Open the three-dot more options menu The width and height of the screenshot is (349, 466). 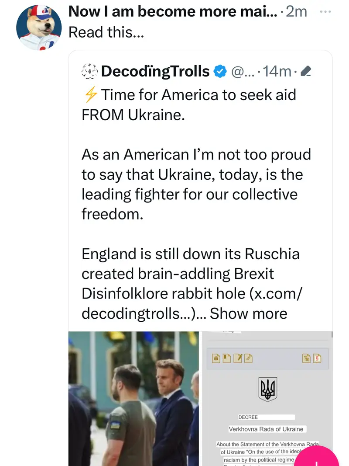pos(325,12)
